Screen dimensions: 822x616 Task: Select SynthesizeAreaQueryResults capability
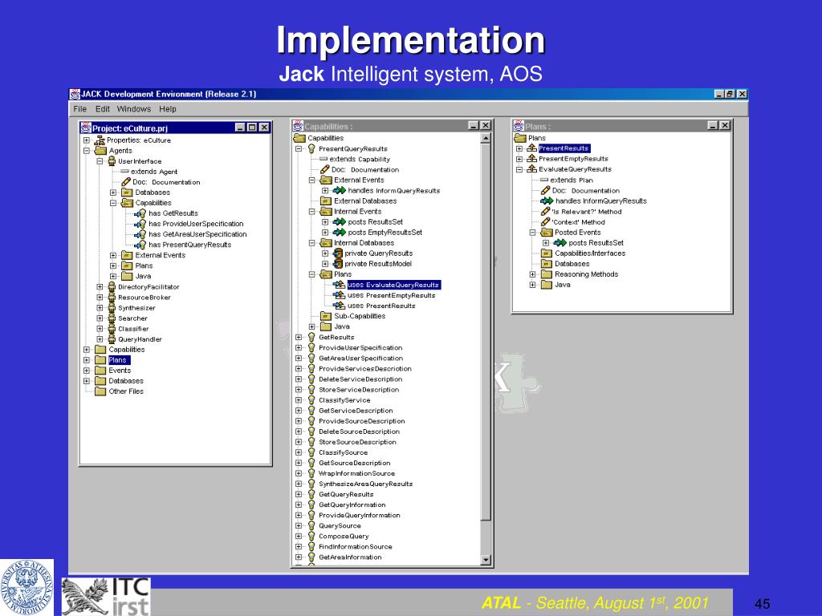pos(365,484)
